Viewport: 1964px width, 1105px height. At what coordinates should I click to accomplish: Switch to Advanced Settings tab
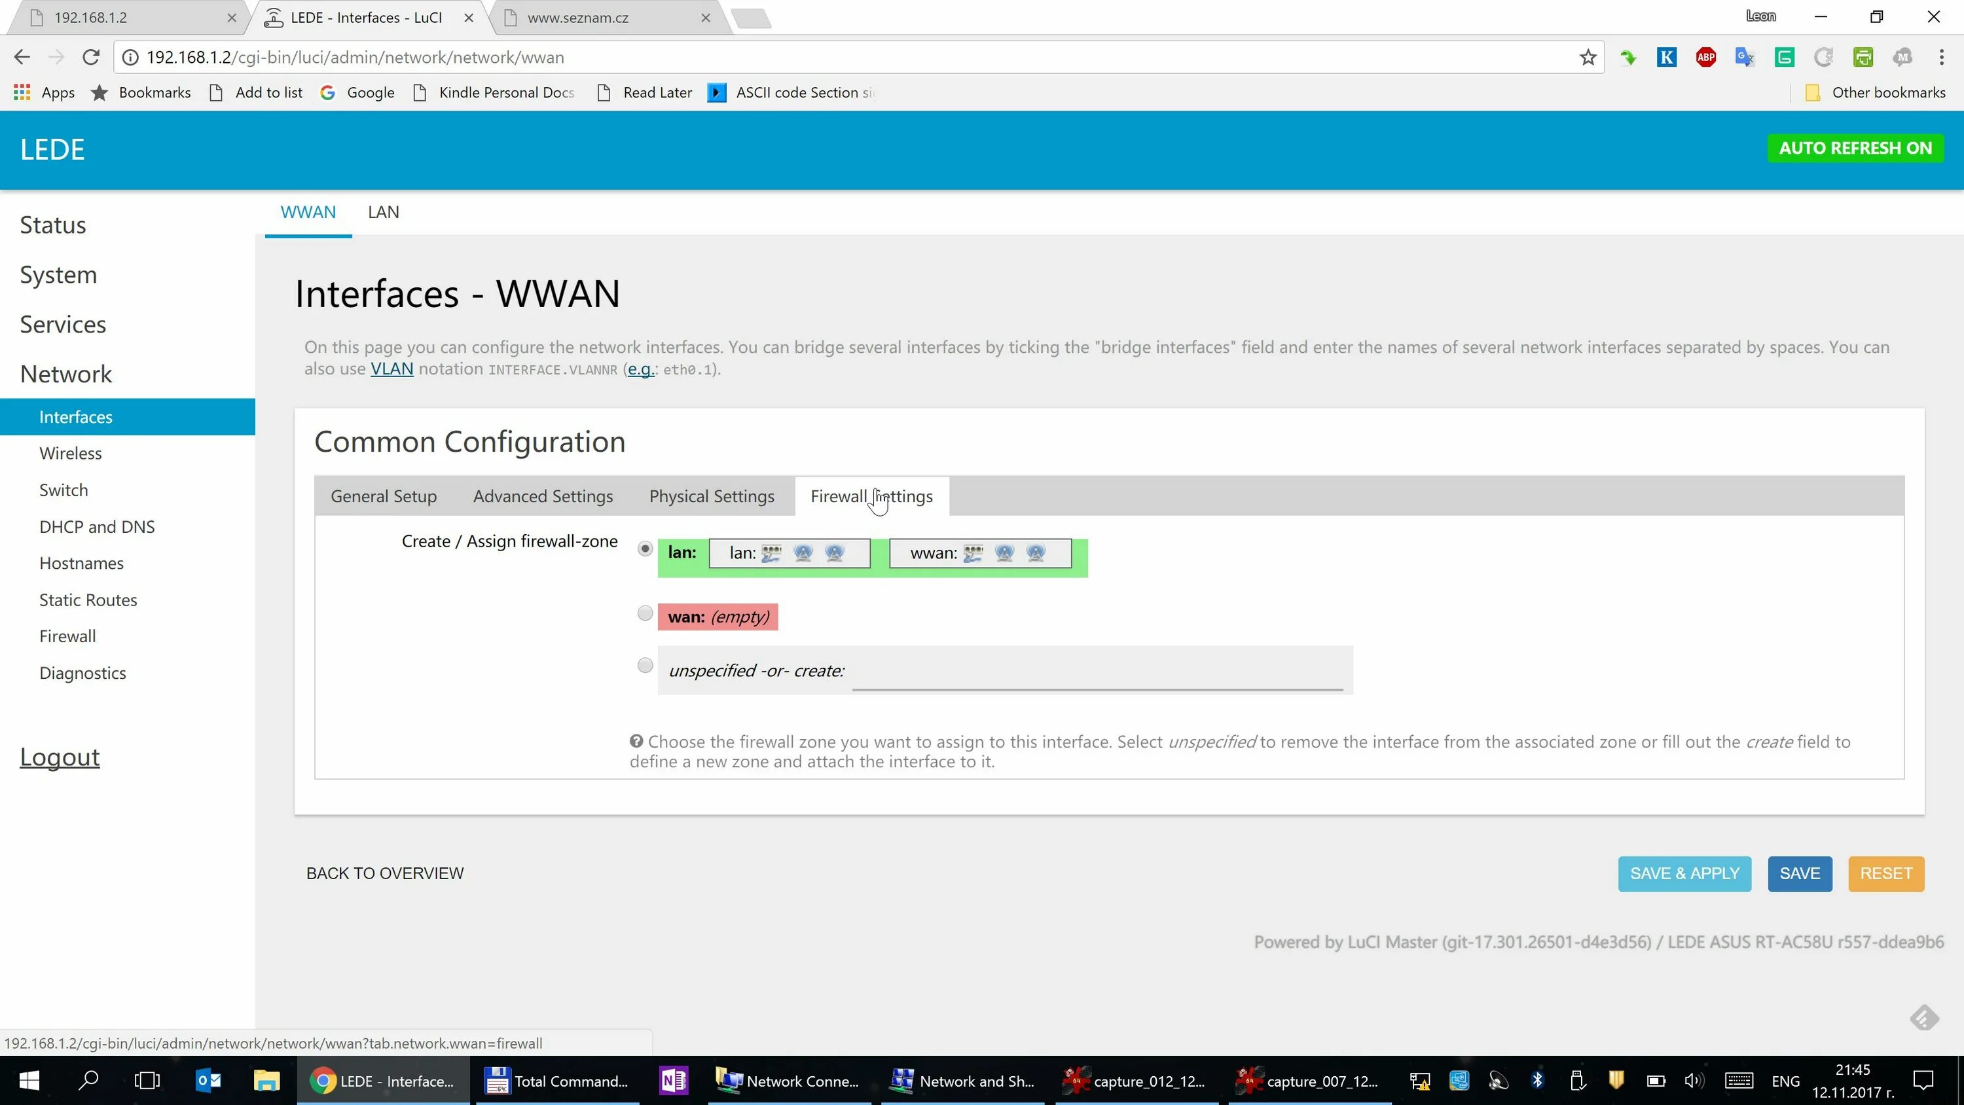pos(543,496)
